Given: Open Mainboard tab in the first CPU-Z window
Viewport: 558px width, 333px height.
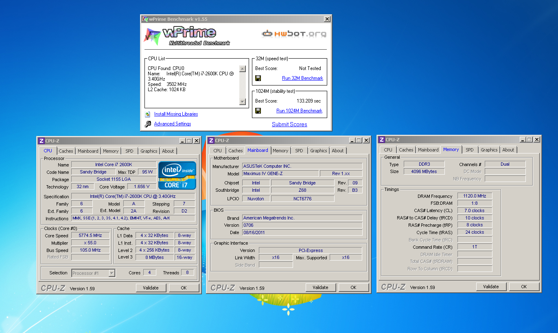Looking at the screenshot, I should pos(88,151).
